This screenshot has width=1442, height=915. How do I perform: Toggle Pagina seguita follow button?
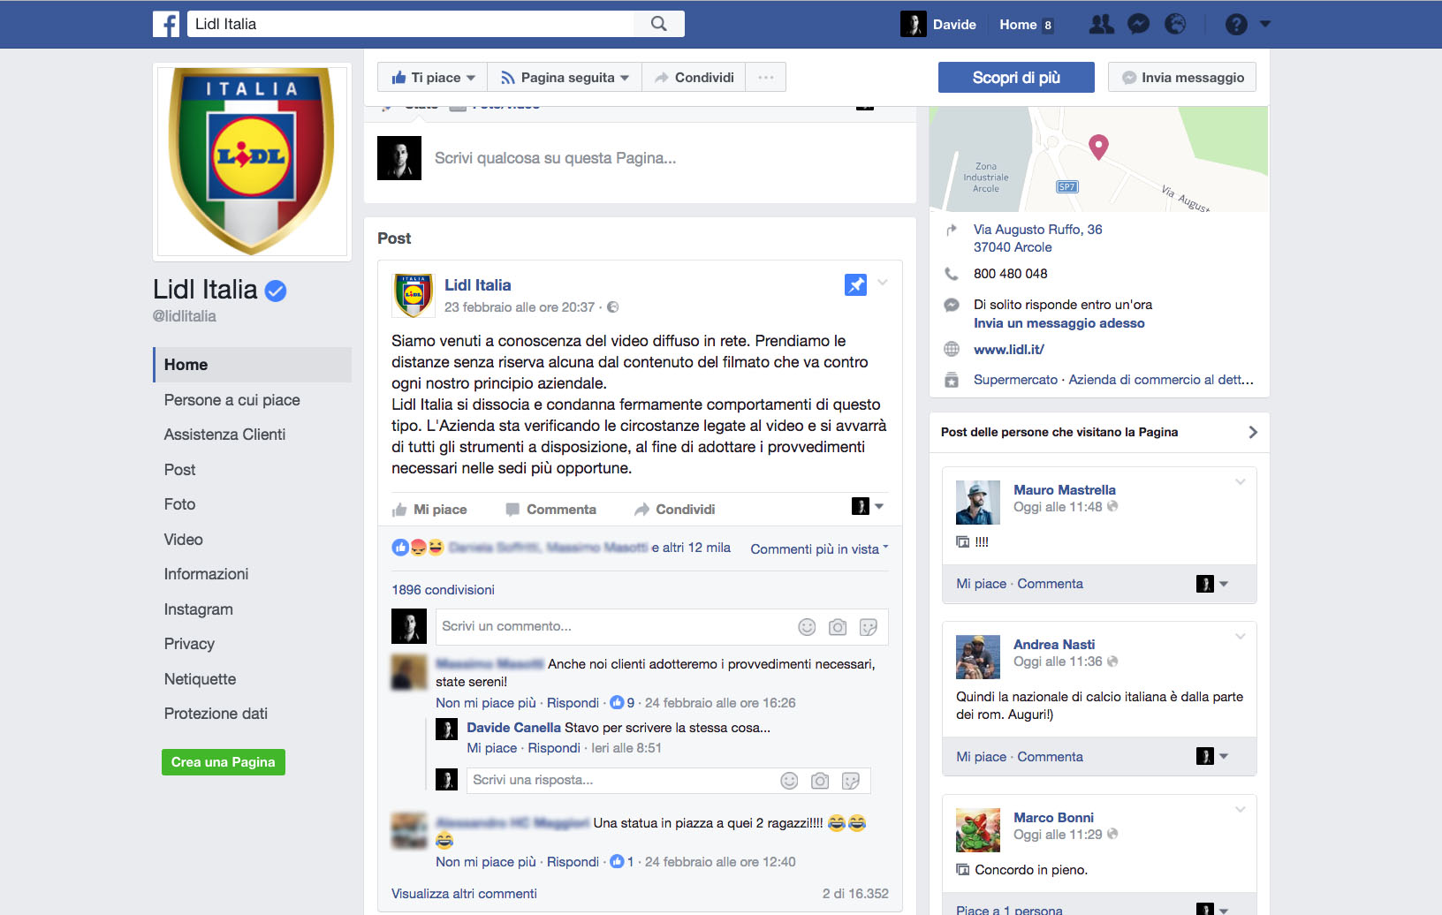565,78
